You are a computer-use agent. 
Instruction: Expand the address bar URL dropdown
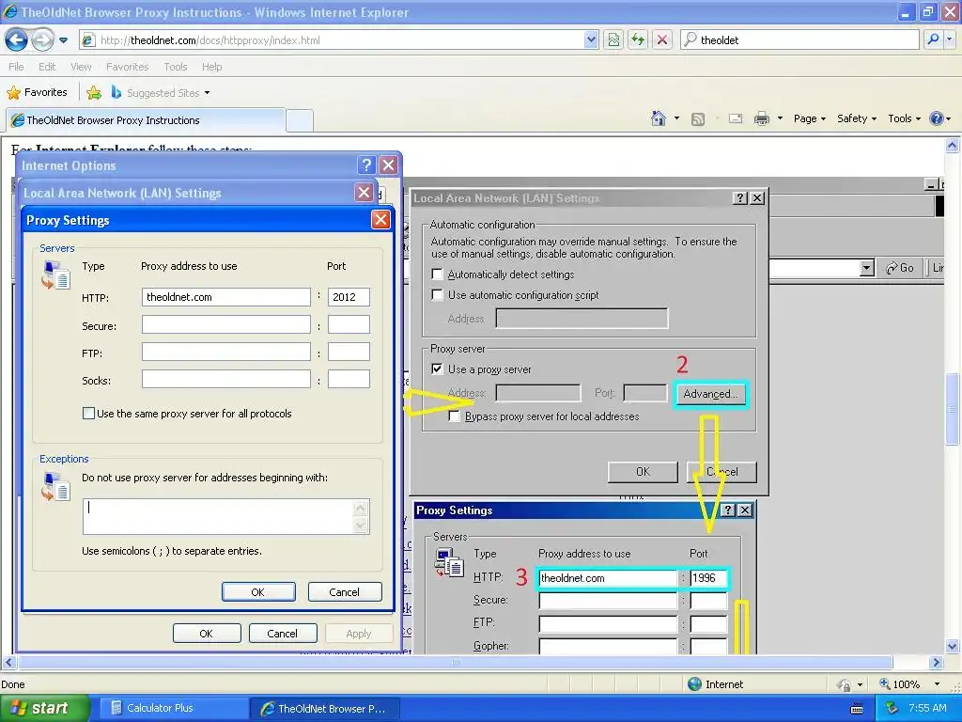590,39
